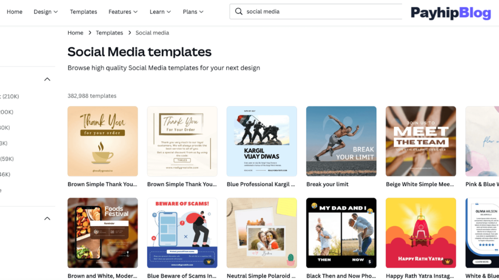This screenshot has height=280, width=499.
Task: Click the 'Beige White Simple Mee...' title
Action: click(420, 184)
